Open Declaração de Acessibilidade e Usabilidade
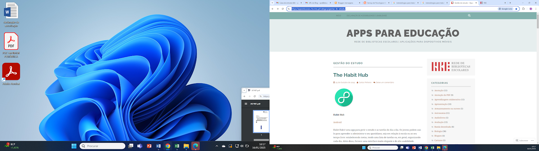This screenshot has width=539, height=151. pos(367,15)
